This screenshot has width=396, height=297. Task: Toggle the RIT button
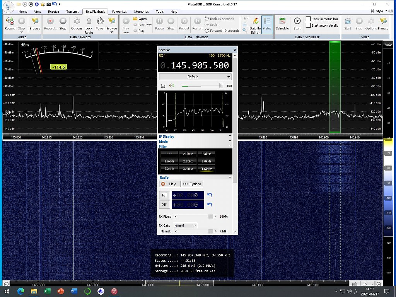[x=164, y=195]
